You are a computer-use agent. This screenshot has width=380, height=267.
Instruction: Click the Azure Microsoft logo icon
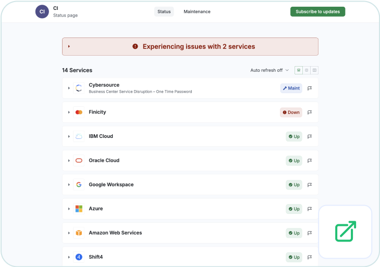79,209
